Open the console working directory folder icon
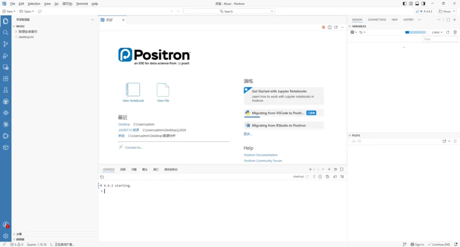The width and height of the screenshot is (460, 247). (102, 177)
